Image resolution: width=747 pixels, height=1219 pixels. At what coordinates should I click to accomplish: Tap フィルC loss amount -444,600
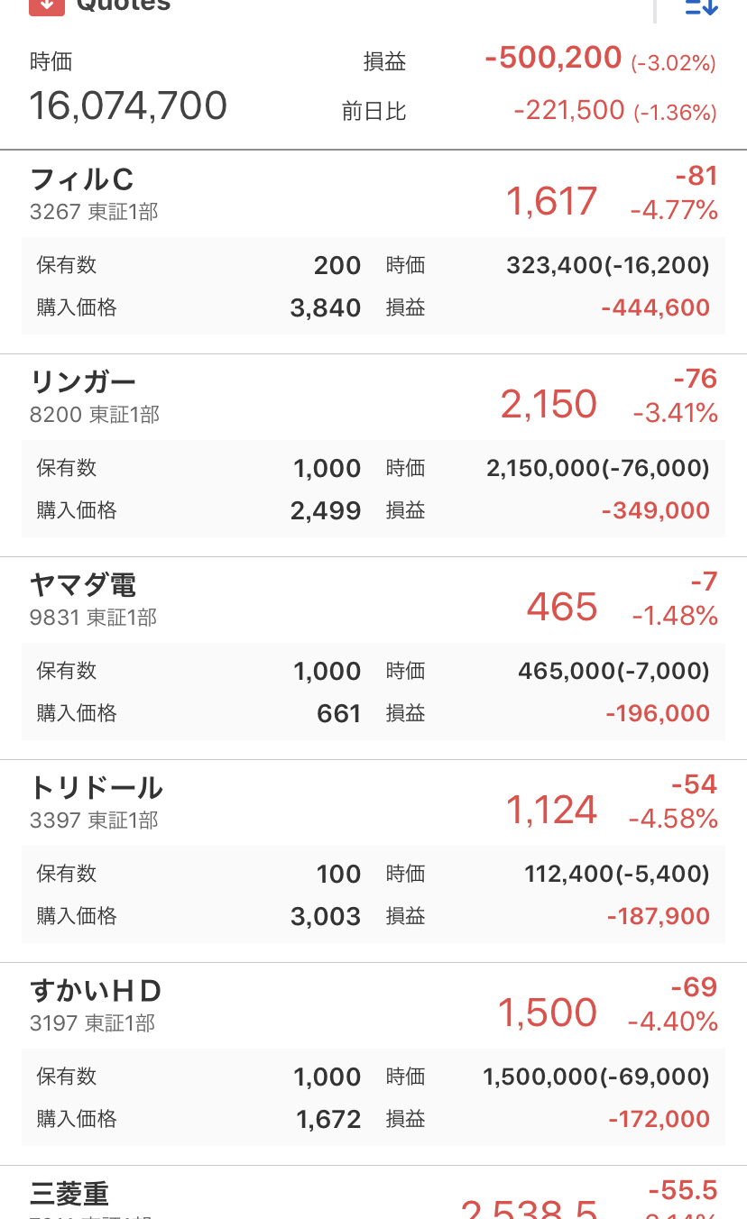(x=655, y=308)
